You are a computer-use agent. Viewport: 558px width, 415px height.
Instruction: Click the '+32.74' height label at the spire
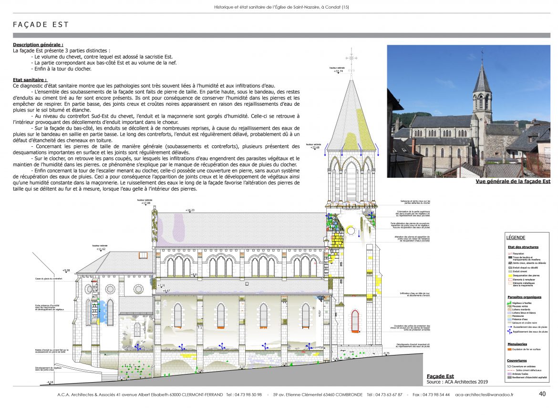click(338, 71)
